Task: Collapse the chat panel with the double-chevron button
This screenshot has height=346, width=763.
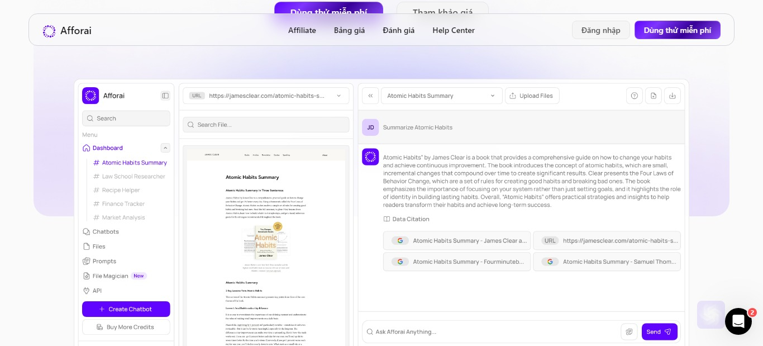Action: coord(370,96)
